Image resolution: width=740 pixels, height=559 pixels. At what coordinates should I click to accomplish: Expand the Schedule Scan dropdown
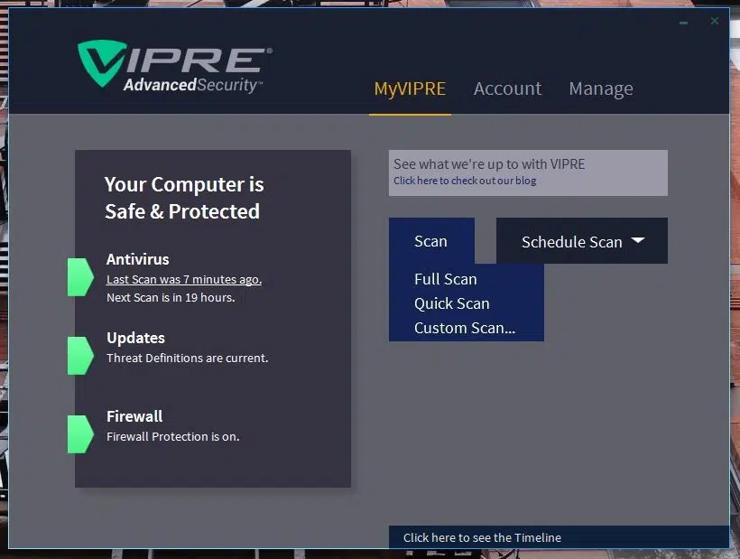(x=582, y=241)
